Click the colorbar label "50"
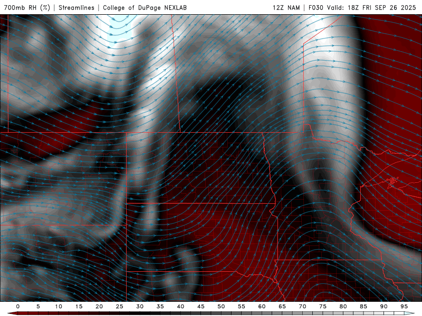This screenshot has height=316, width=422. [x=221, y=307]
